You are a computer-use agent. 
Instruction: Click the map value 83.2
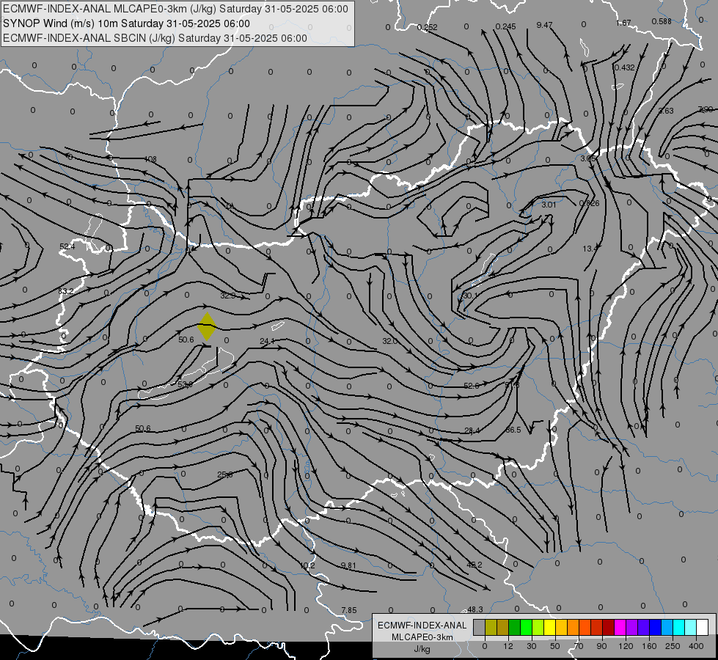(x=66, y=291)
